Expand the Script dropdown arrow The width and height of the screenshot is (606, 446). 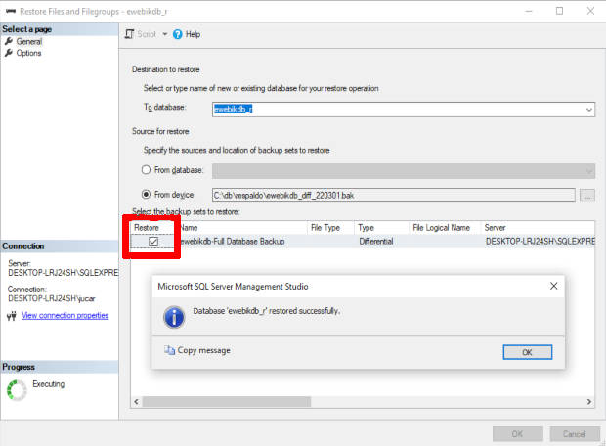164,34
